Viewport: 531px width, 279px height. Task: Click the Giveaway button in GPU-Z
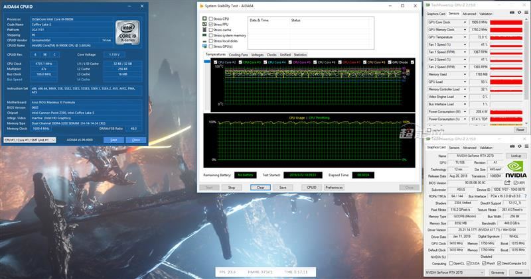tap(497, 272)
